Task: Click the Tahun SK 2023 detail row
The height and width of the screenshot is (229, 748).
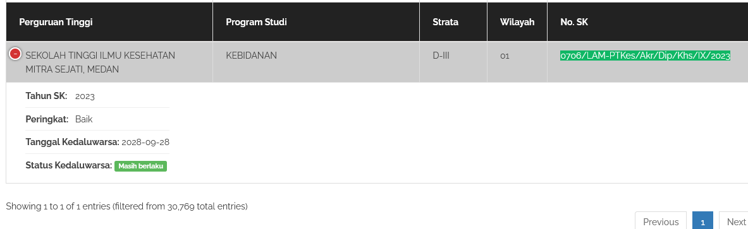Action: click(97, 96)
